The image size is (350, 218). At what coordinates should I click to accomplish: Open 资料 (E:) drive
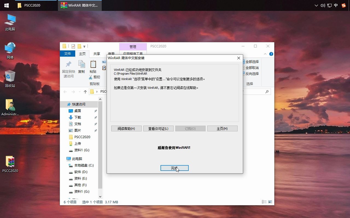point(81,178)
